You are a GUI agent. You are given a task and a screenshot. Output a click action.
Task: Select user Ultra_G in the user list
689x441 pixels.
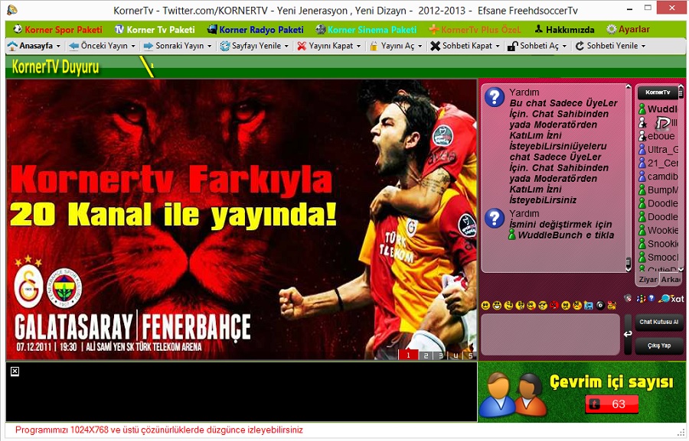pyautogui.click(x=658, y=150)
